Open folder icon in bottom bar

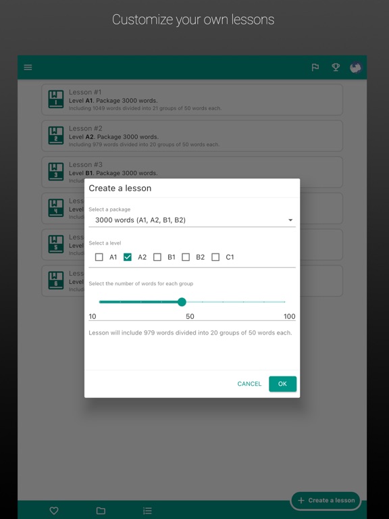coord(101,510)
